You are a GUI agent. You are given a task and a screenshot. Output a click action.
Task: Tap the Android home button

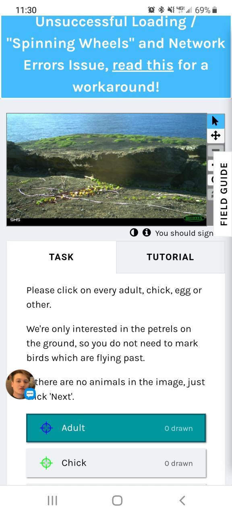click(117, 500)
